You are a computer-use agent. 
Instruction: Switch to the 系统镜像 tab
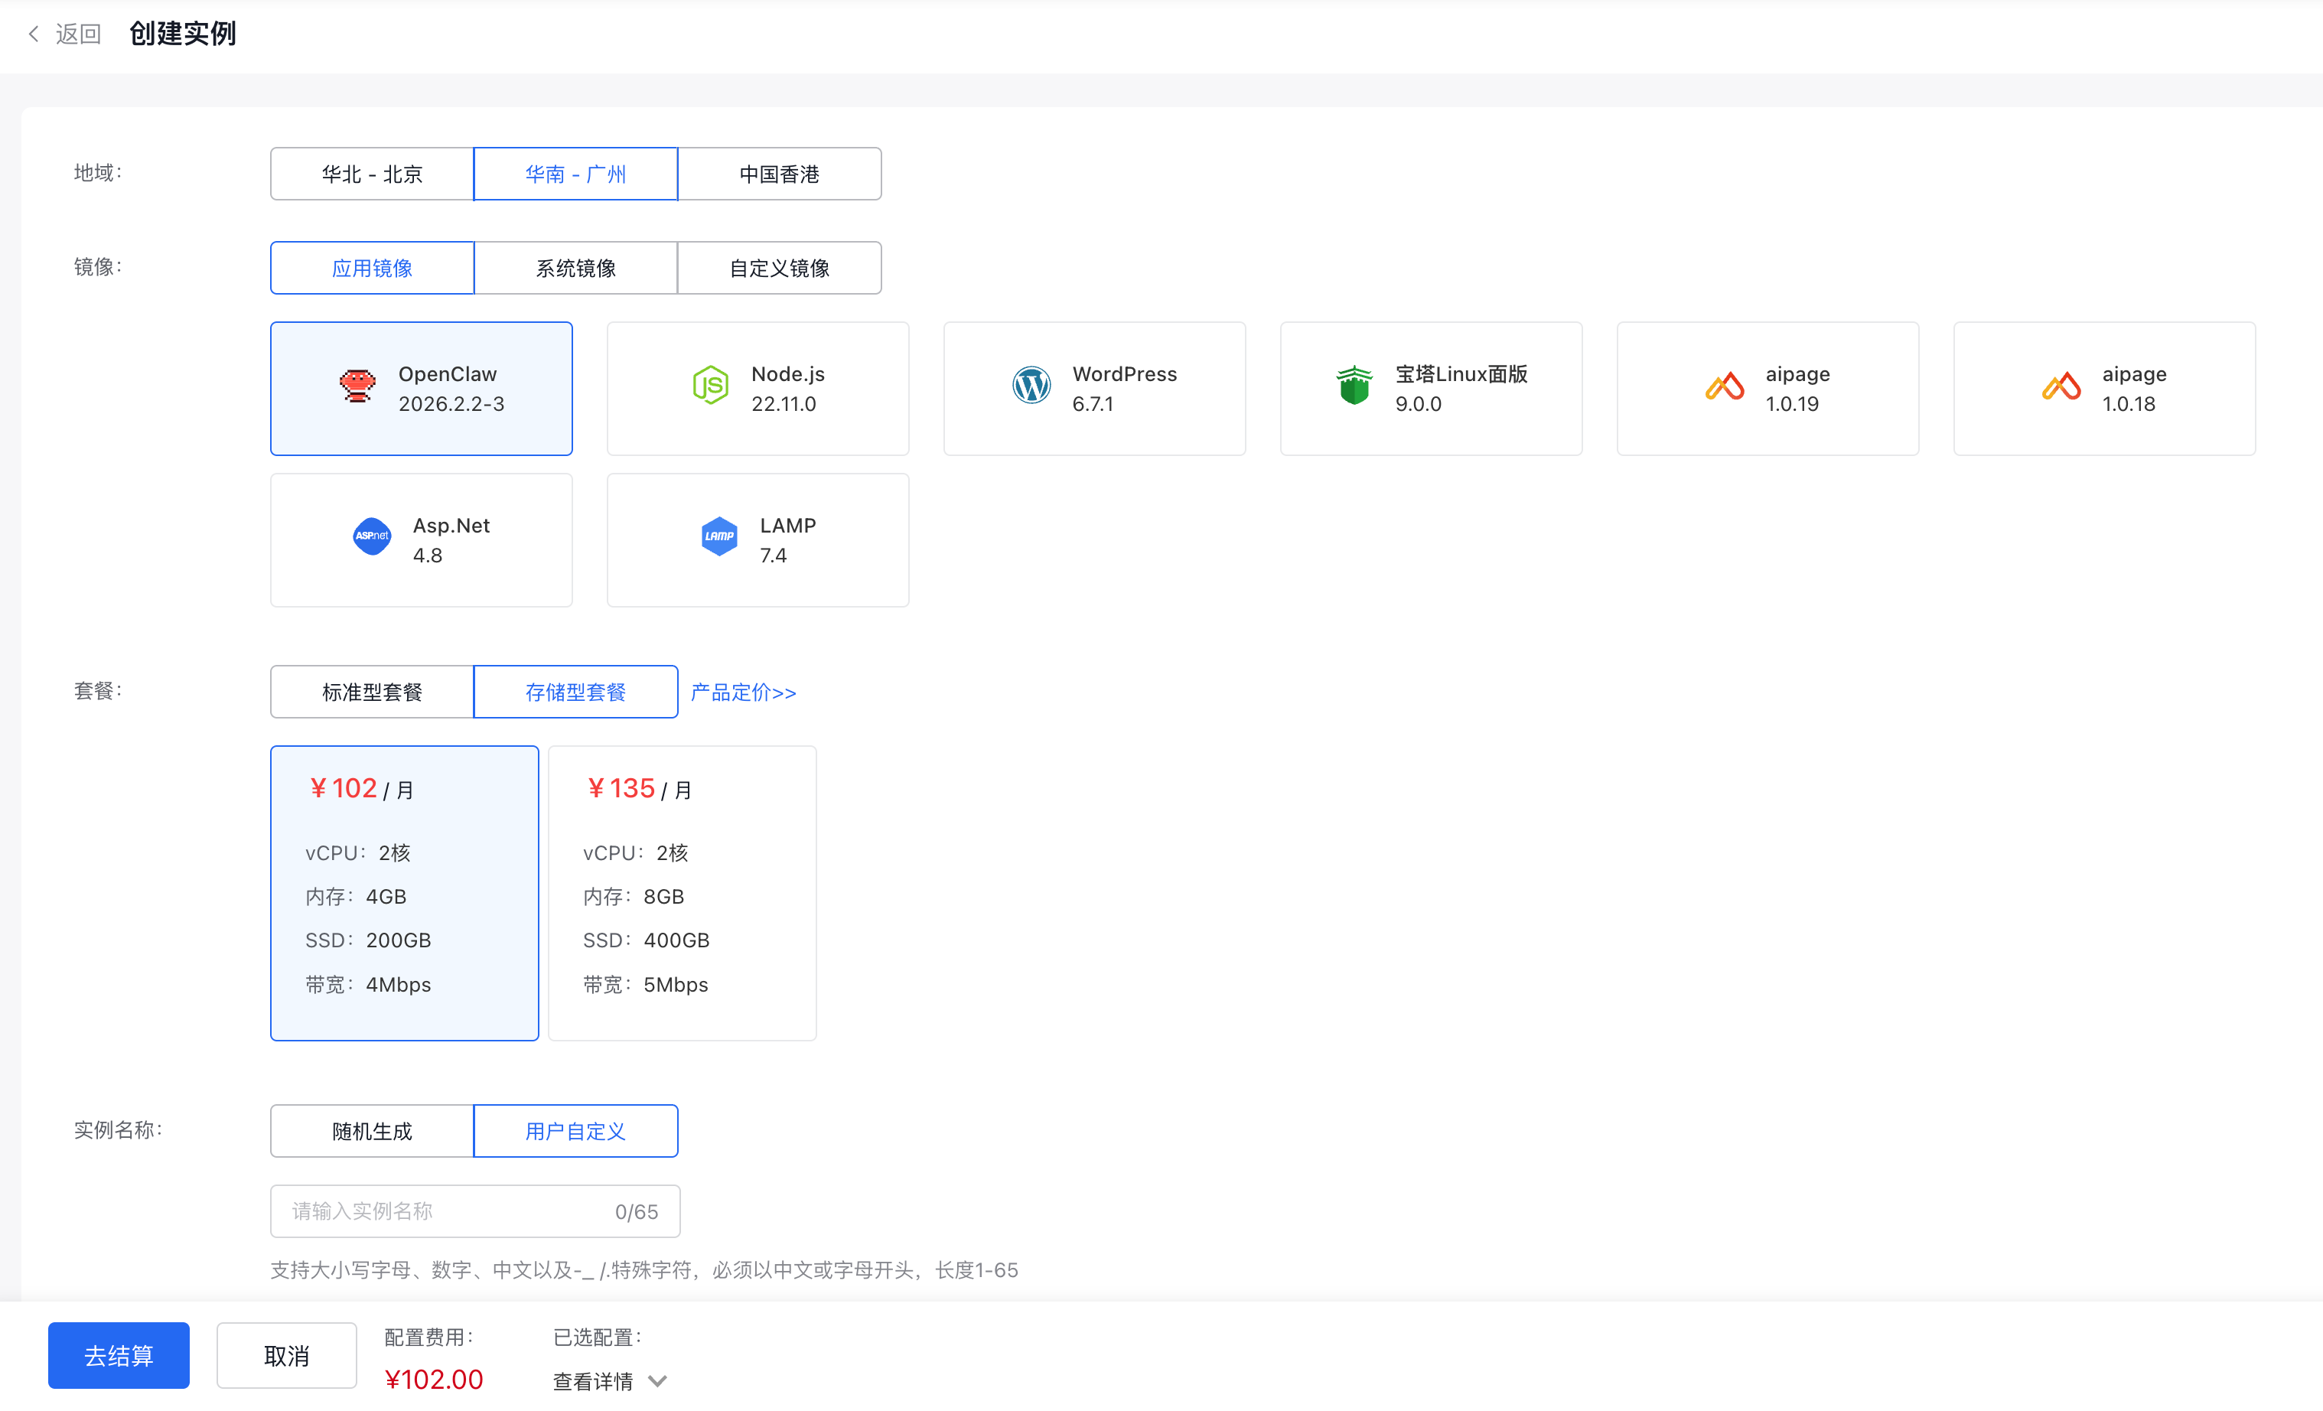[575, 269]
